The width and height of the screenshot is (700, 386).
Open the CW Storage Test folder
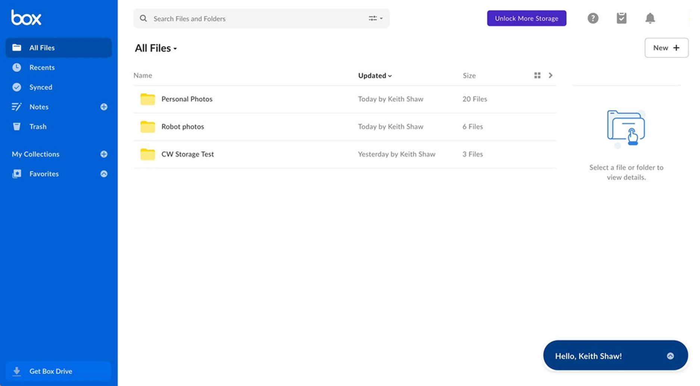[188, 154]
